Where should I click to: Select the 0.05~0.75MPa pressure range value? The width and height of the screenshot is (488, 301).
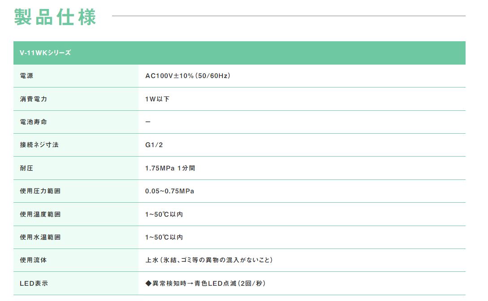[x=170, y=191]
